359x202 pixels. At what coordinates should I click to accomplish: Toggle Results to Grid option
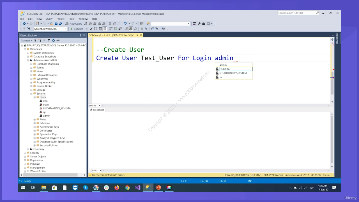point(131,29)
